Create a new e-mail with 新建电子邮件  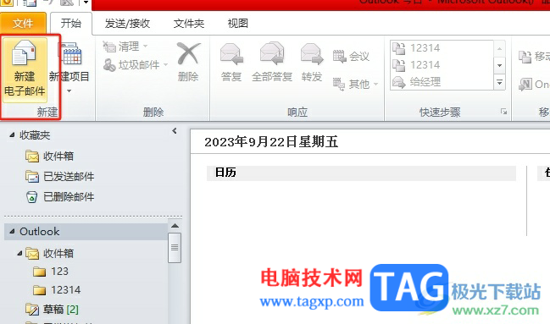[25, 69]
